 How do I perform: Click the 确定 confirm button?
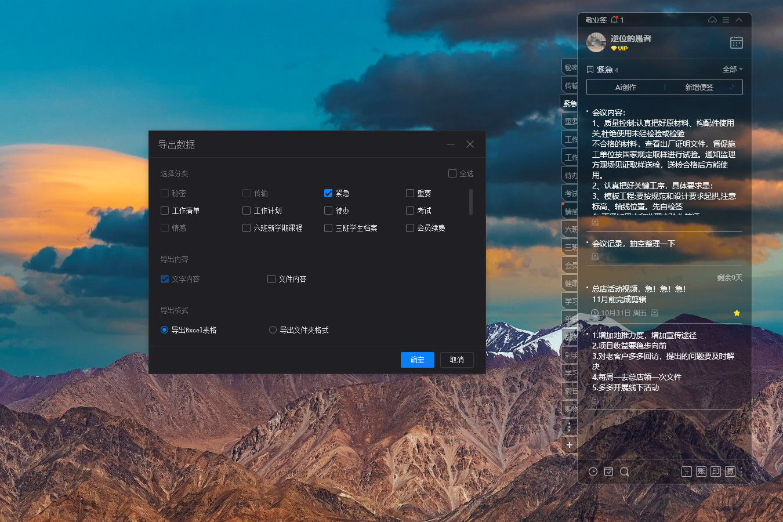417,360
